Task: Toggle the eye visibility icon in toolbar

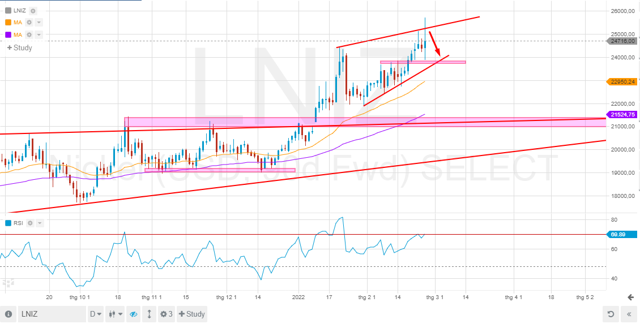Action: coord(133,314)
